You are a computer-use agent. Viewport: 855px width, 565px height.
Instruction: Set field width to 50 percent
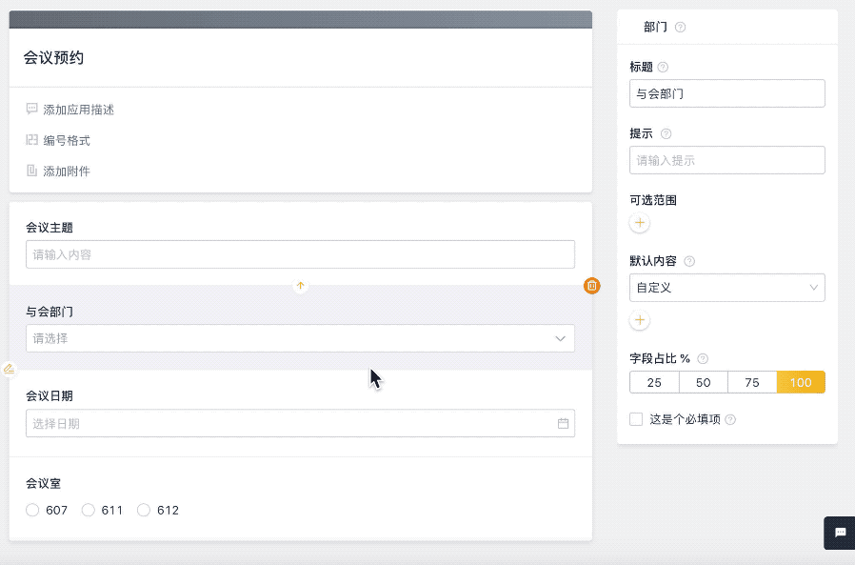pyautogui.click(x=704, y=383)
